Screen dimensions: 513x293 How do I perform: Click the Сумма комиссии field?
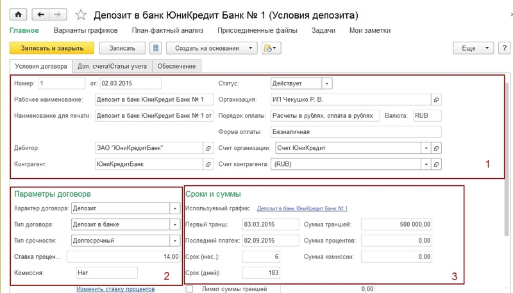click(396, 256)
